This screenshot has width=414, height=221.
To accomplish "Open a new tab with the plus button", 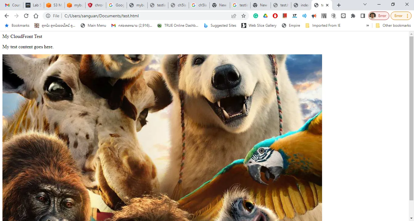I will (x=339, y=5).
